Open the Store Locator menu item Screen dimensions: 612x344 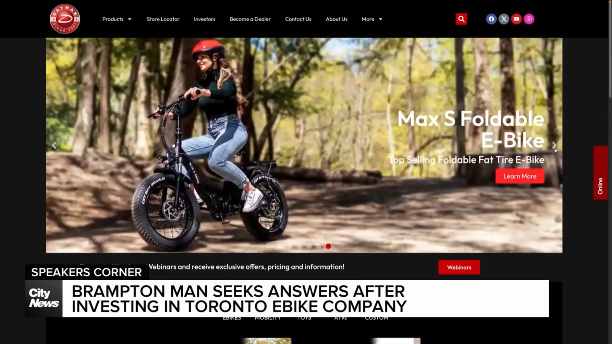coord(163,19)
